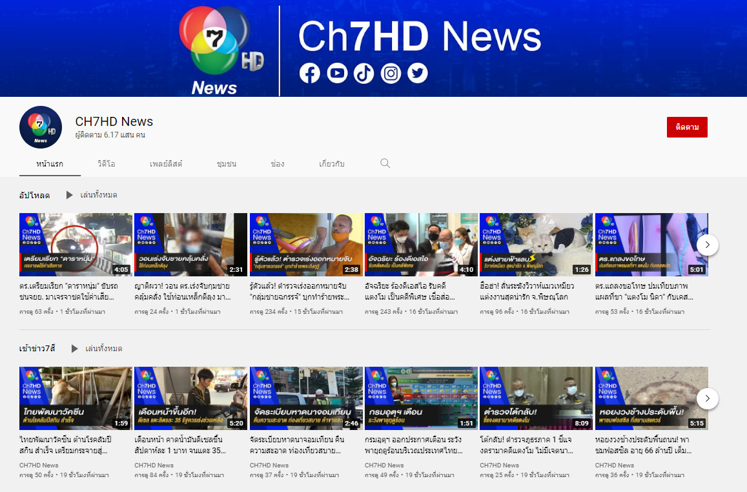Viewport: 747px width, 492px height.
Task: Switch to the ช่อง tab
Action: tap(277, 164)
